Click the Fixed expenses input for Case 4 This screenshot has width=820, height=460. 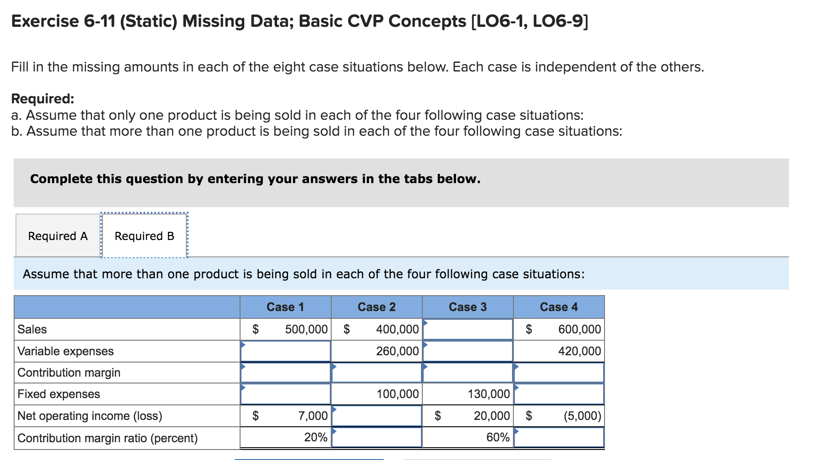click(559, 394)
